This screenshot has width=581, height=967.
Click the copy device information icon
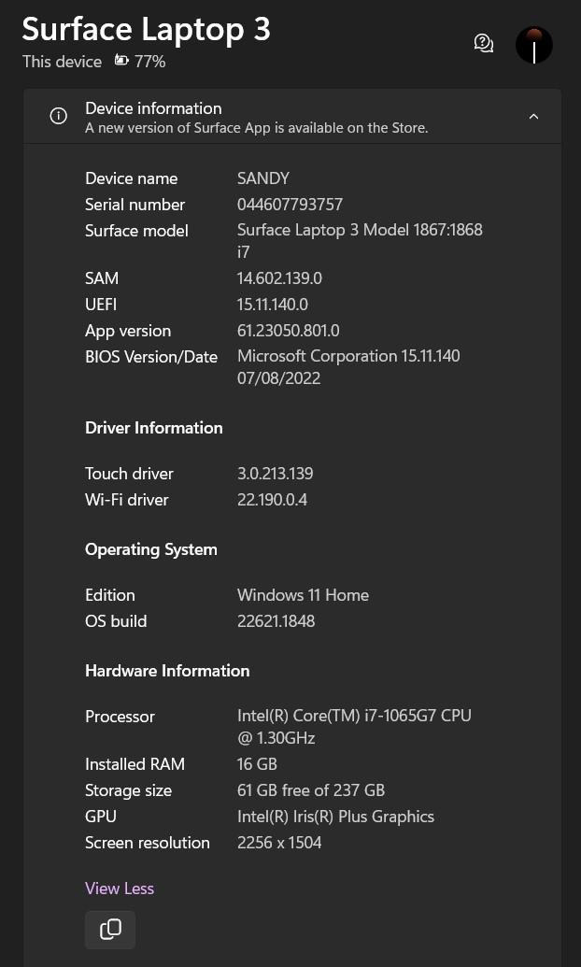(110, 930)
